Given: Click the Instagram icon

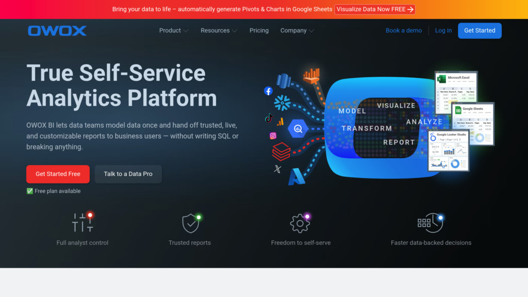Looking at the screenshot, I should pyautogui.click(x=273, y=136).
